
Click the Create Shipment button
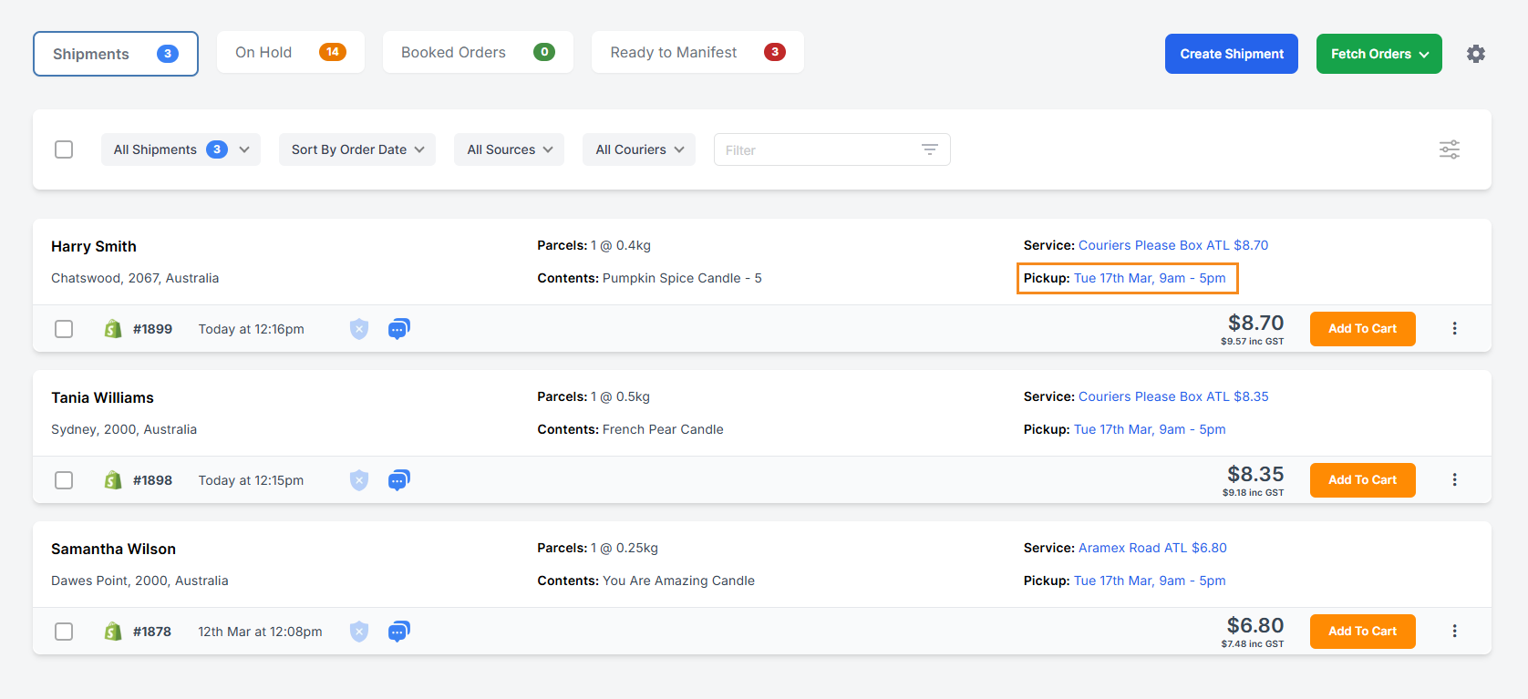point(1231,54)
